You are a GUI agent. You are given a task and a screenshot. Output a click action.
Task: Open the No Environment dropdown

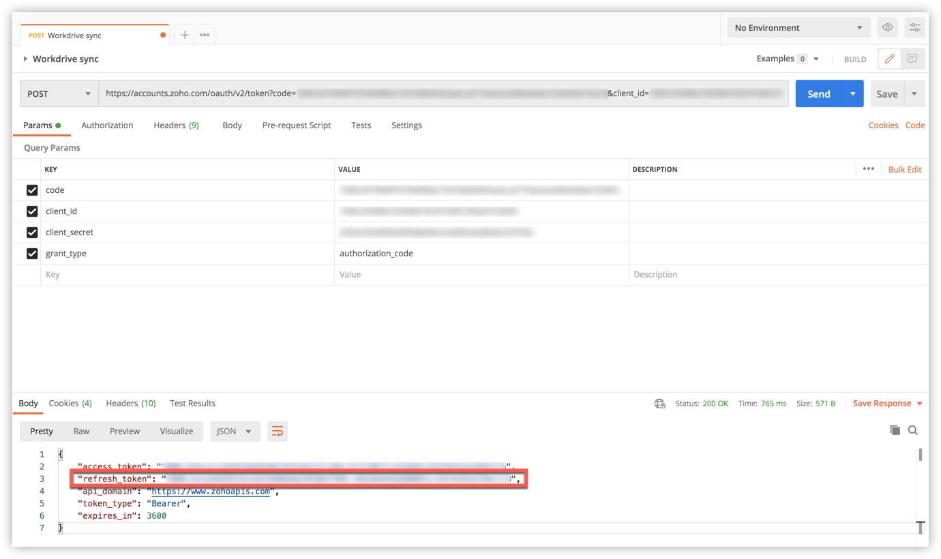[798, 28]
